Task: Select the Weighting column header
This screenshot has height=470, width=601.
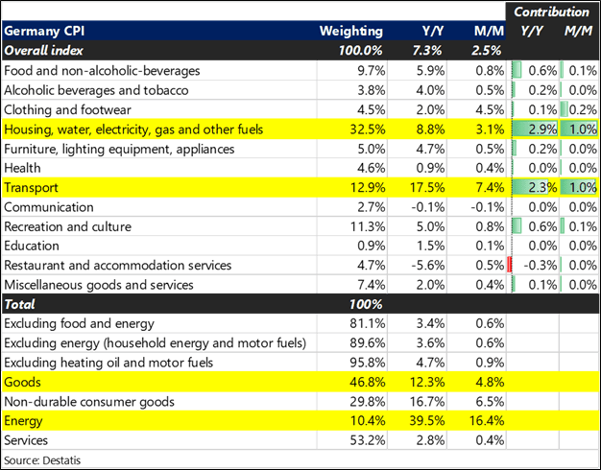Action: (350, 31)
